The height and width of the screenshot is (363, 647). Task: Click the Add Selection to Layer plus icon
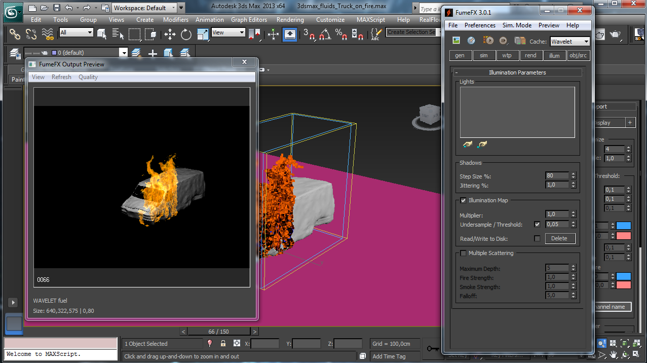click(x=153, y=53)
